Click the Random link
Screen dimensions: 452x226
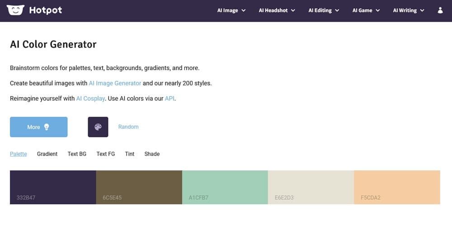pos(128,127)
